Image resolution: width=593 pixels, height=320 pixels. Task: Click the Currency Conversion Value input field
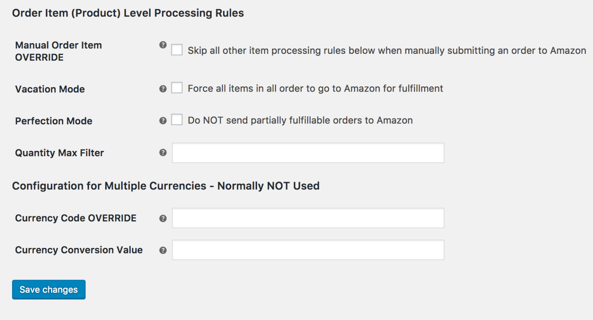tap(308, 250)
